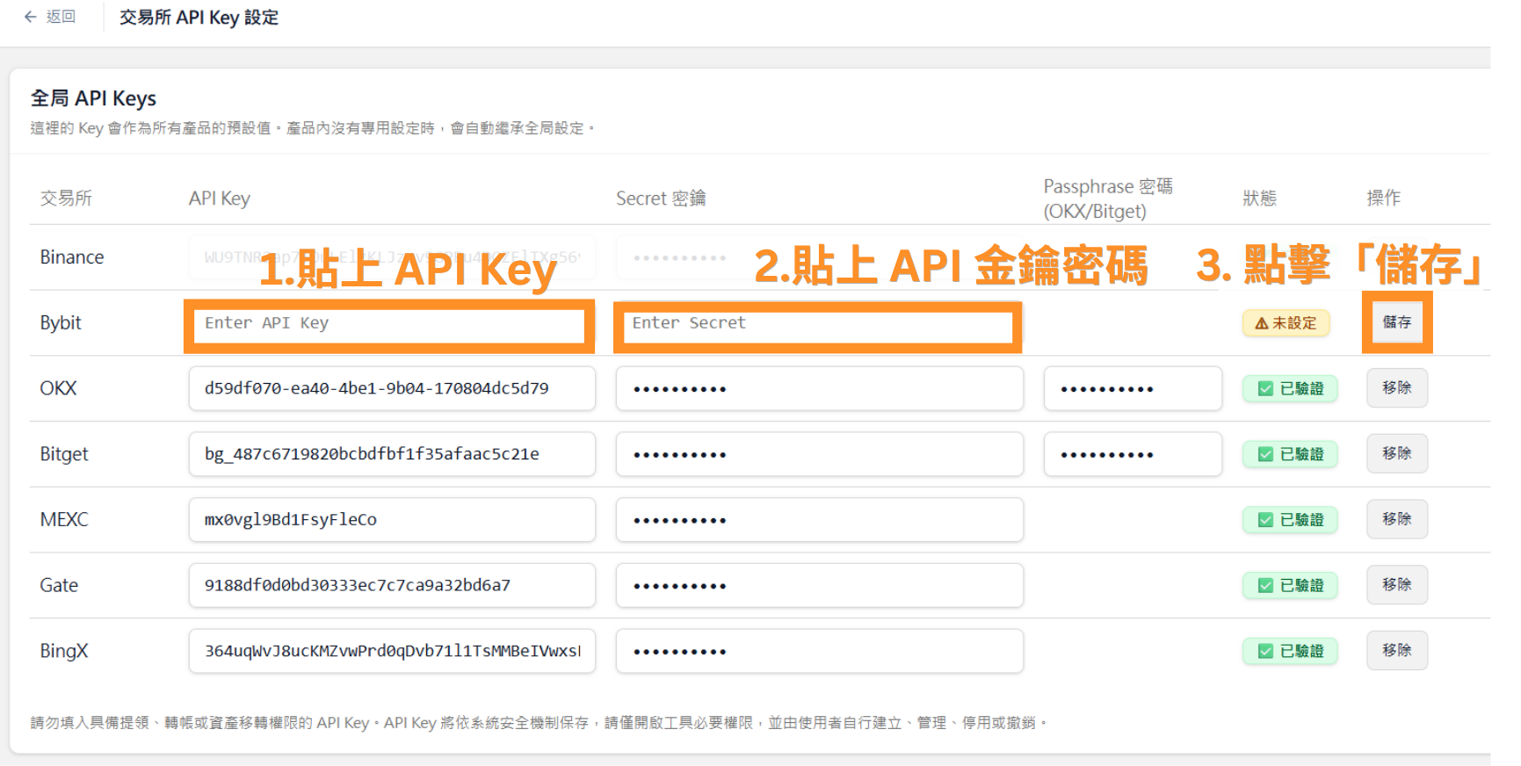This screenshot has height=766, width=1521.
Task: Click the 交易所 column header
Action: point(66,199)
